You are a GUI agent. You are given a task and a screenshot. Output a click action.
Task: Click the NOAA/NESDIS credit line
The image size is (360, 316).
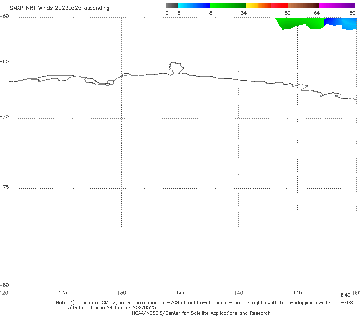[201, 313]
